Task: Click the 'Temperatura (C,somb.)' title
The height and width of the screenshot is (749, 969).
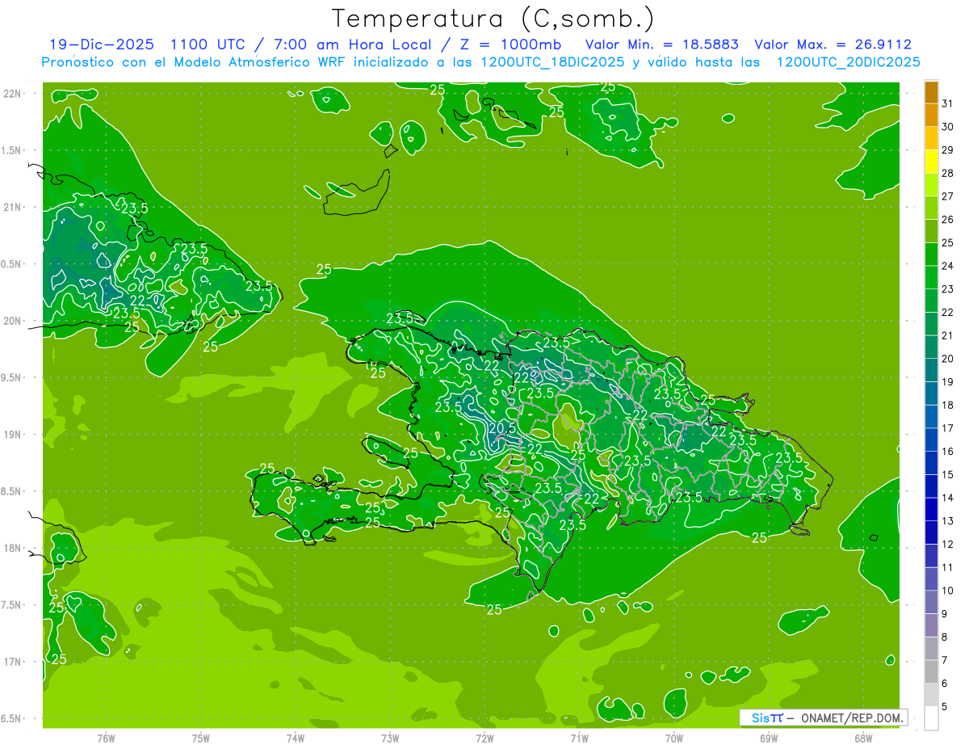Action: click(x=493, y=18)
